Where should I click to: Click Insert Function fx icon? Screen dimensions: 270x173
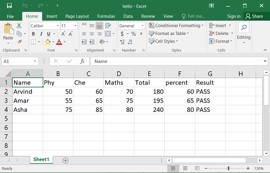[x=82, y=61]
